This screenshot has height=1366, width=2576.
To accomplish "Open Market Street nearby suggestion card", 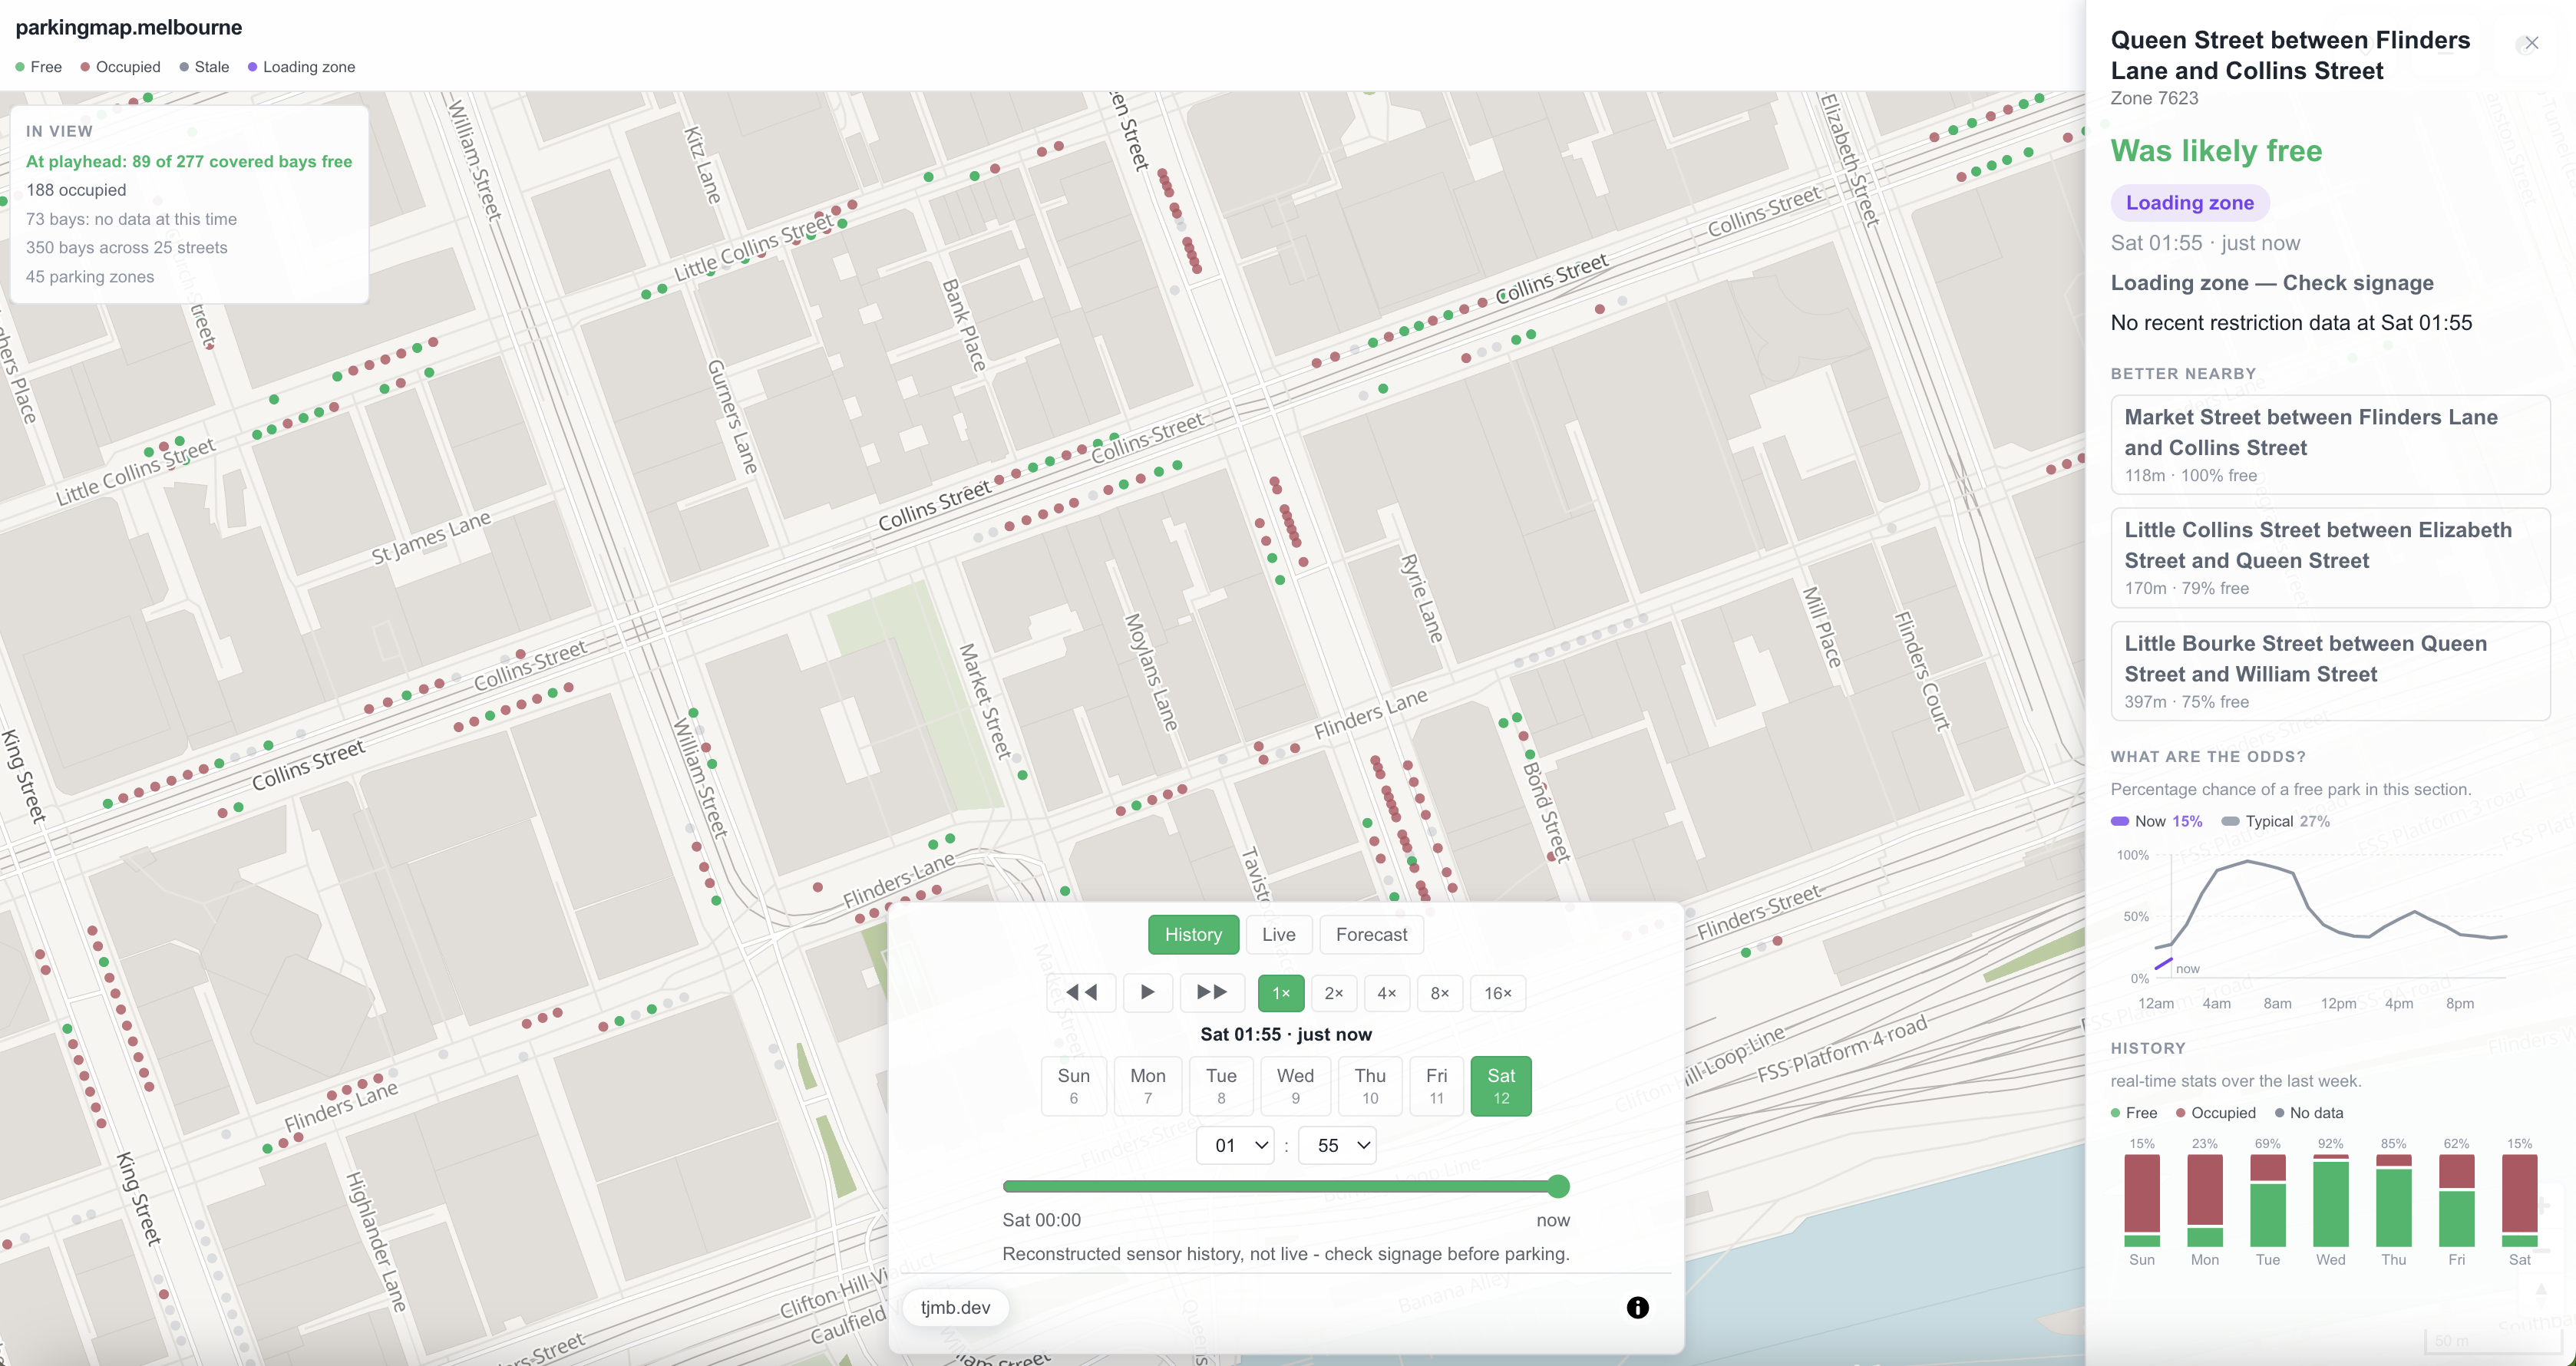I will click(2330, 444).
